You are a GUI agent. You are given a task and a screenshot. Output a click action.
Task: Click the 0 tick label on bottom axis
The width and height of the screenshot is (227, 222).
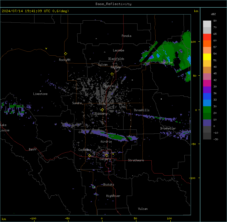[102, 218]
